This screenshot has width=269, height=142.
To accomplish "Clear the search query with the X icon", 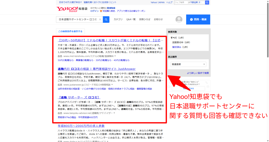I will (100, 19).
